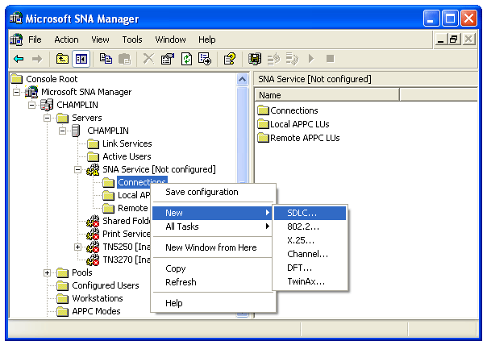Click the Start play triangle toolbar icon
Screen dimensions: 487x345
tap(311, 58)
